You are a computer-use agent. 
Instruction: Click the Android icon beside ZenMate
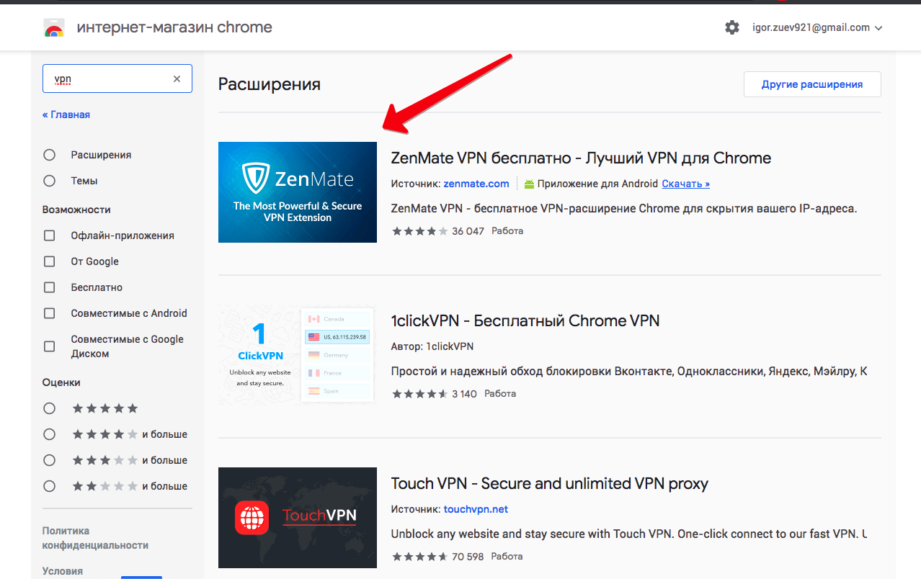[x=529, y=184]
